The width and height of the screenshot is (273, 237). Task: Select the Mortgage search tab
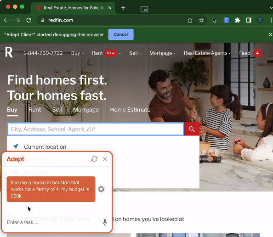click(86, 110)
